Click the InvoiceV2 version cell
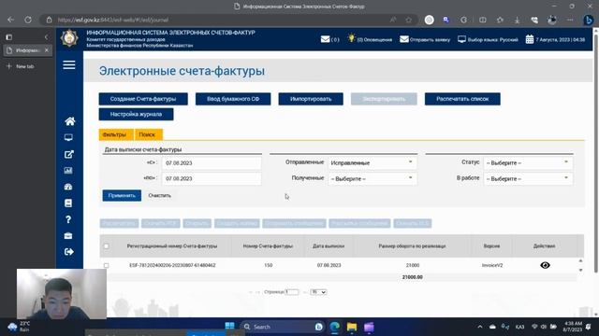 (492, 265)
